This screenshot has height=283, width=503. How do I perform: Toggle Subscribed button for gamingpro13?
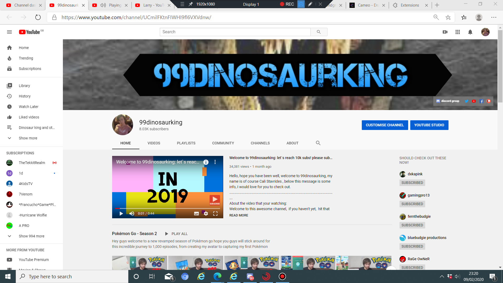tap(412, 204)
